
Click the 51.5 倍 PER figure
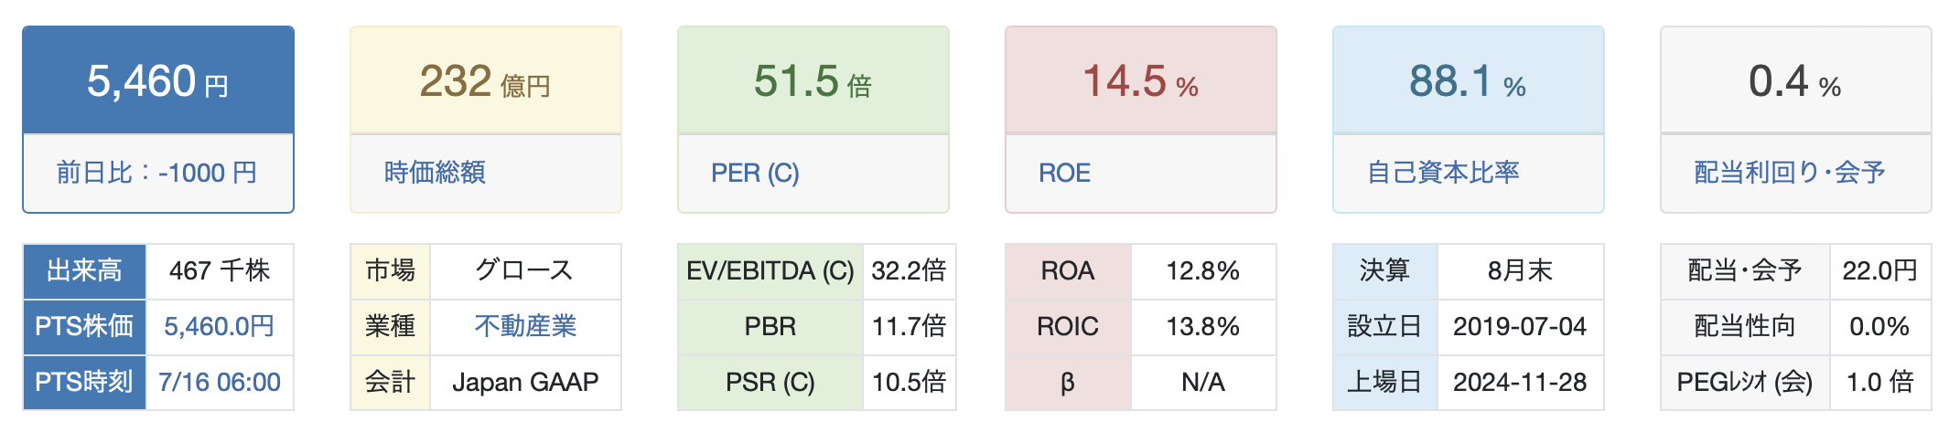click(813, 81)
